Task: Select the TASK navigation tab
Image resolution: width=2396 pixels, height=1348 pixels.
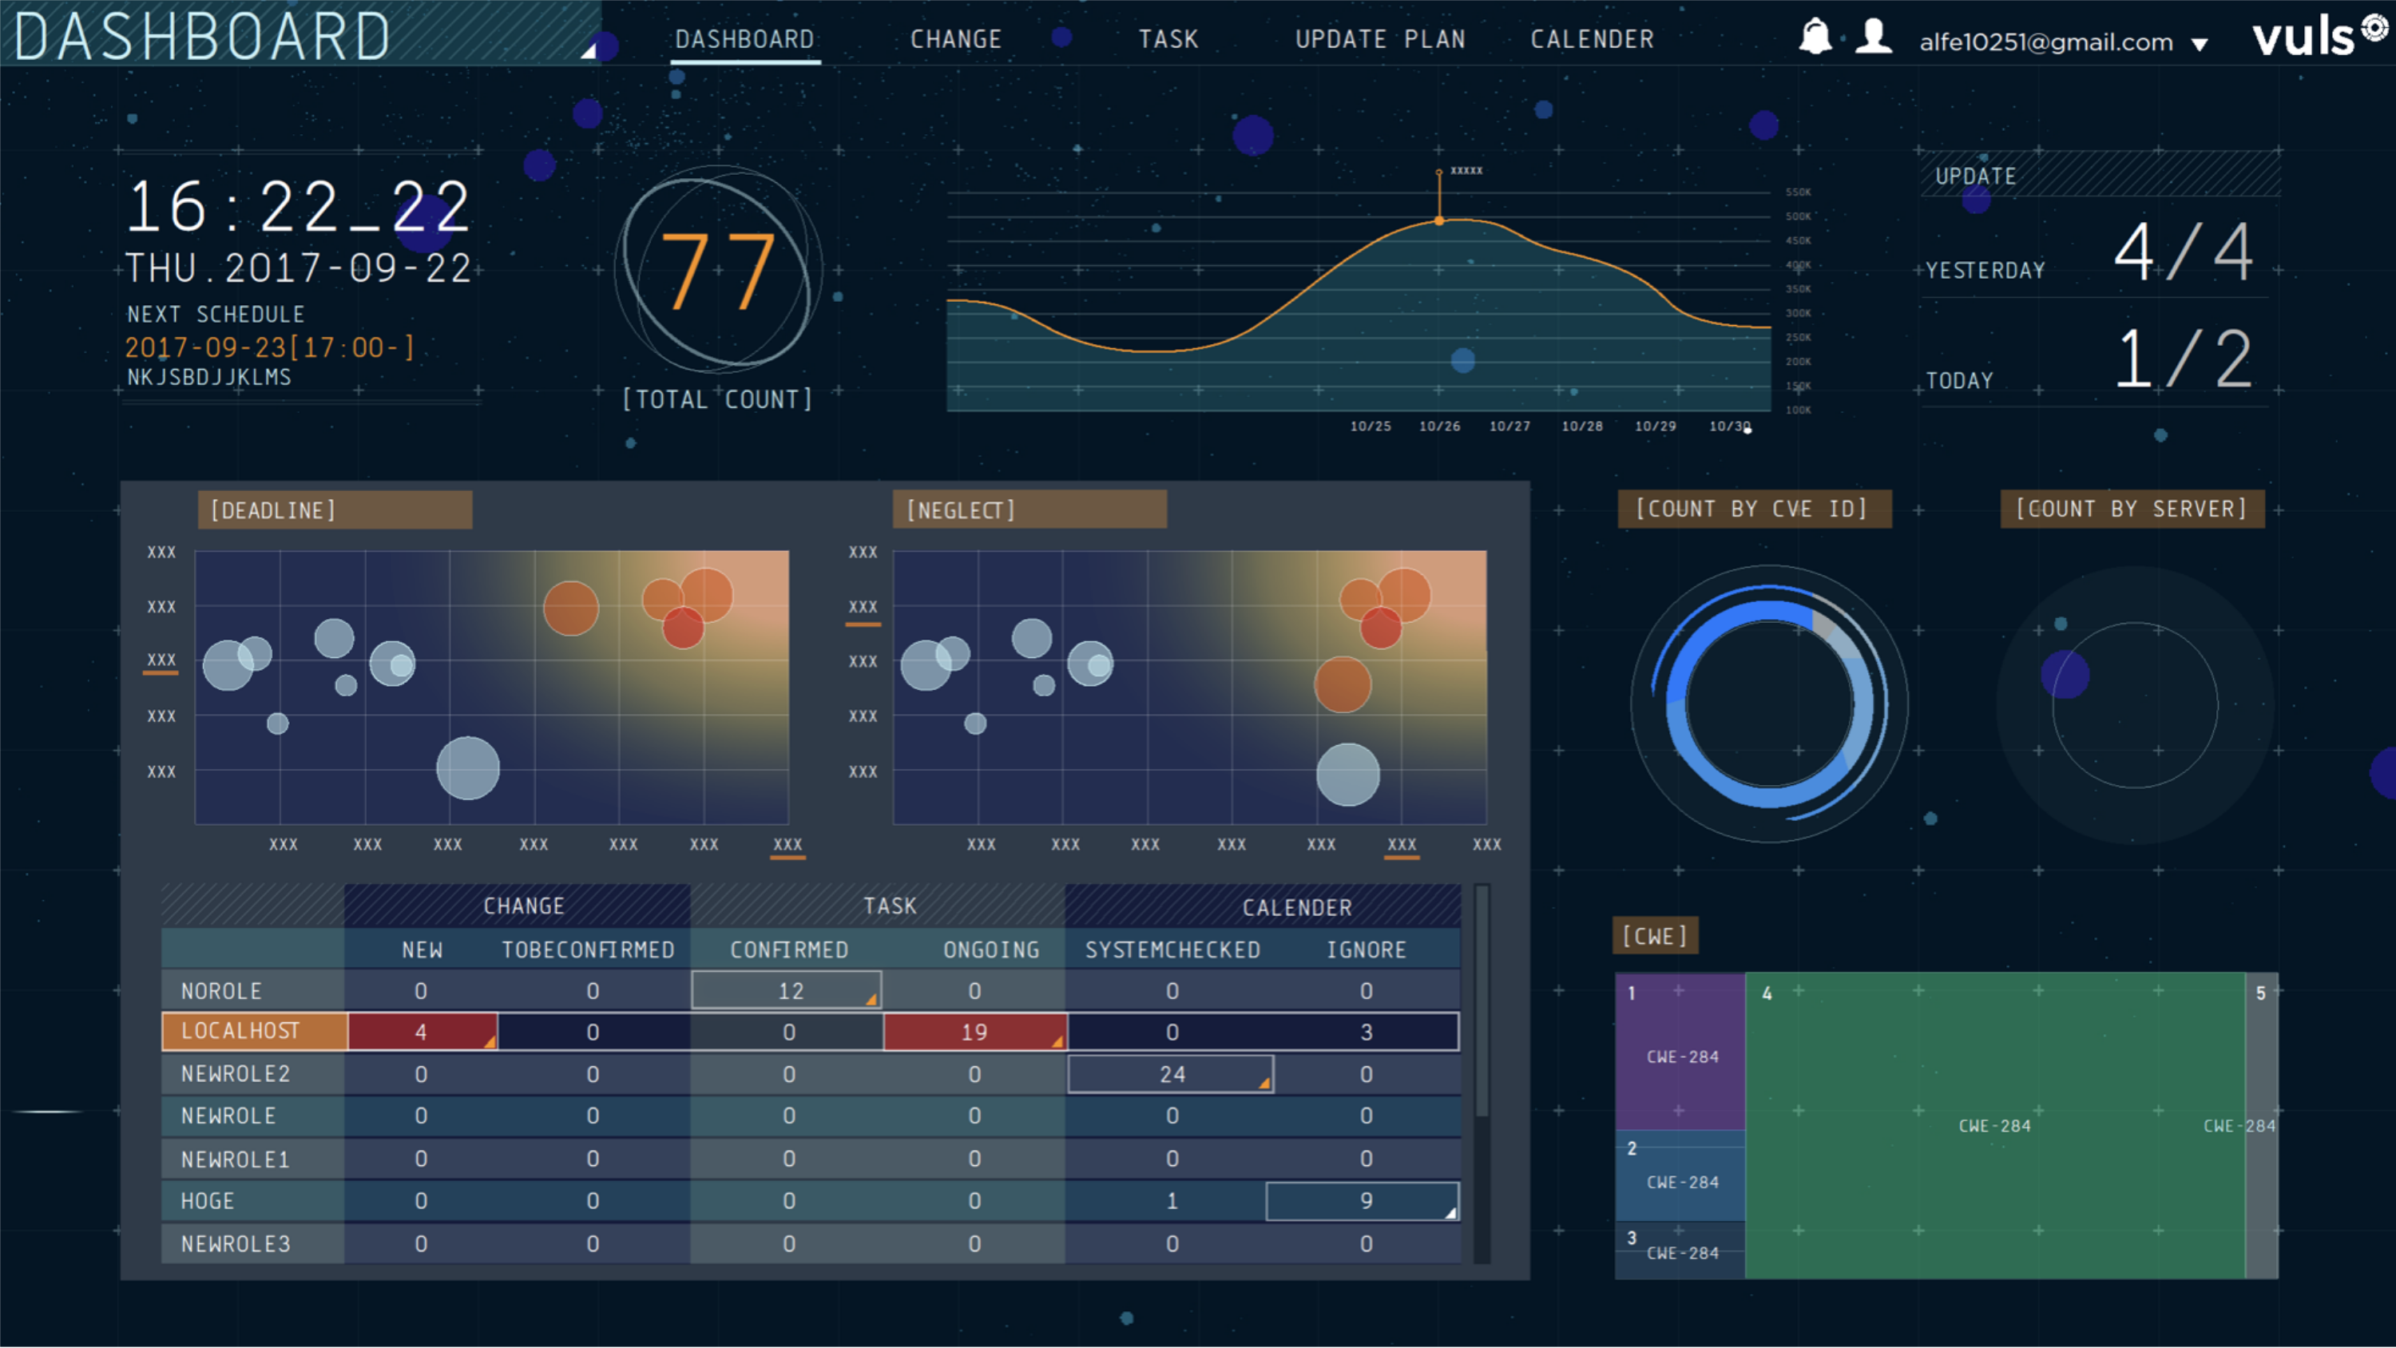Action: (x=1168, y=39)
